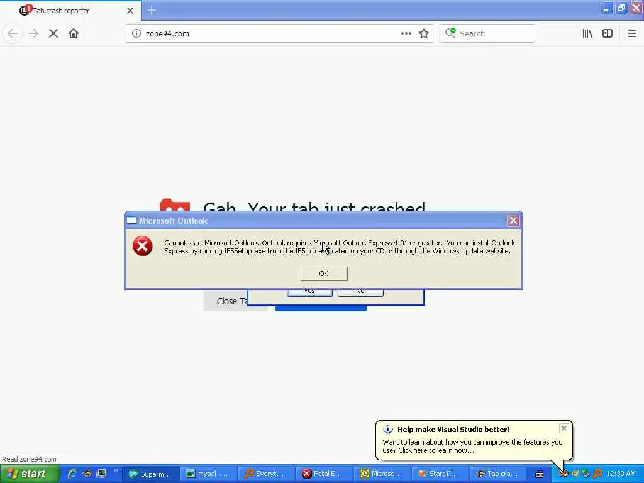Click the Show Desktop Quick Launch icon
The height and width of the screenshot is (483, 644).
tap(101, 474)
